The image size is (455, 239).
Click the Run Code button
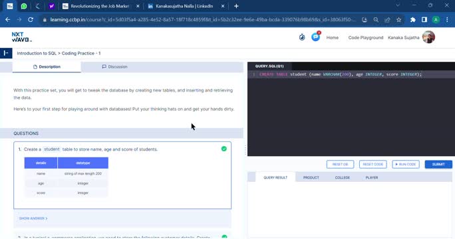pyautogui.click(x=406, y=164)
